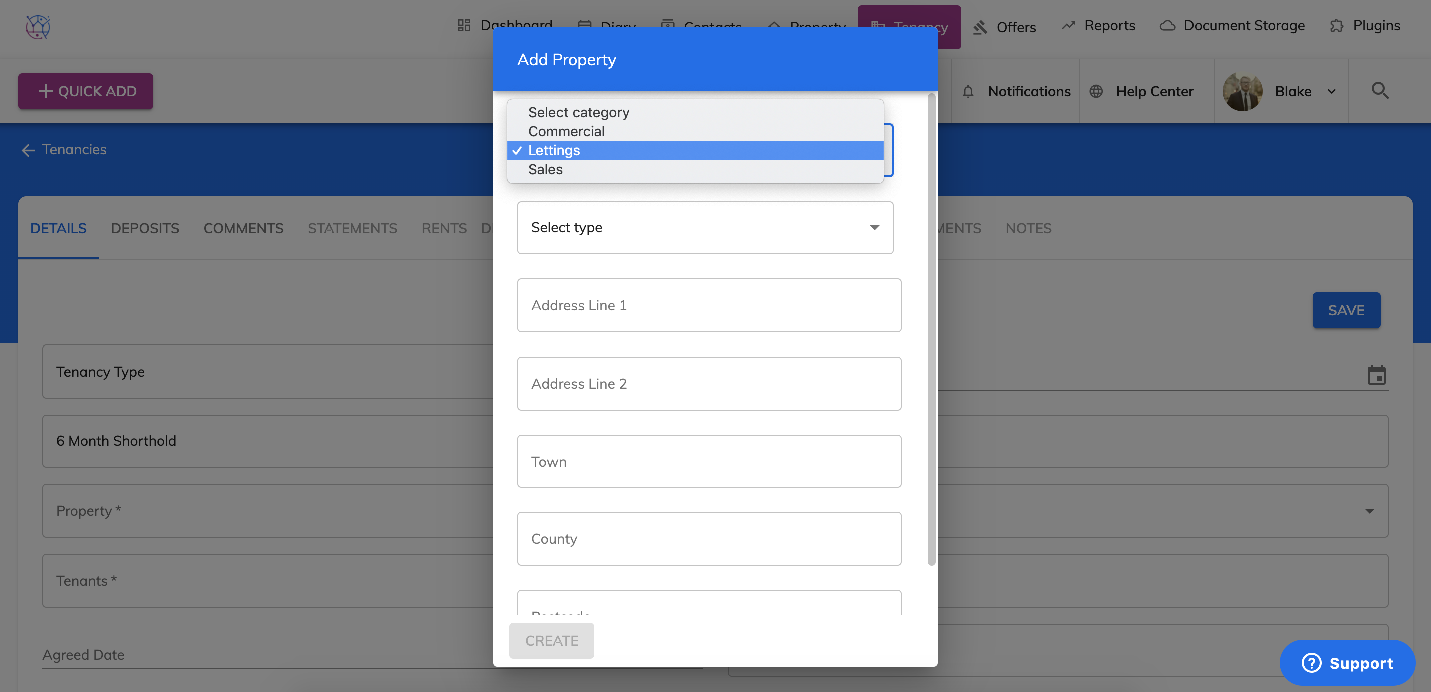
Task: Select Commercial category option
Action: [x=566, y=132]
